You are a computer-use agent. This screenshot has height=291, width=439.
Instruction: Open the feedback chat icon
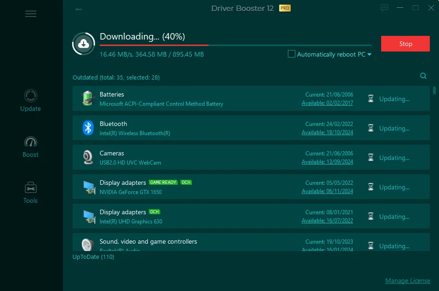click(x=384, y=7)
